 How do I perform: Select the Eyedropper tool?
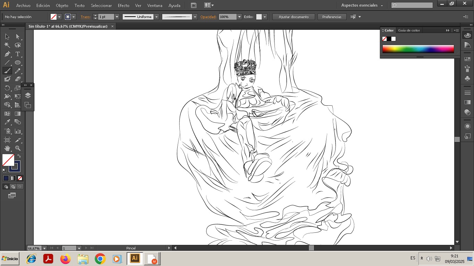click(7, 122)
